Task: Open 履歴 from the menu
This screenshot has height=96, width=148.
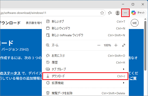Action: [x=86, y=62]
